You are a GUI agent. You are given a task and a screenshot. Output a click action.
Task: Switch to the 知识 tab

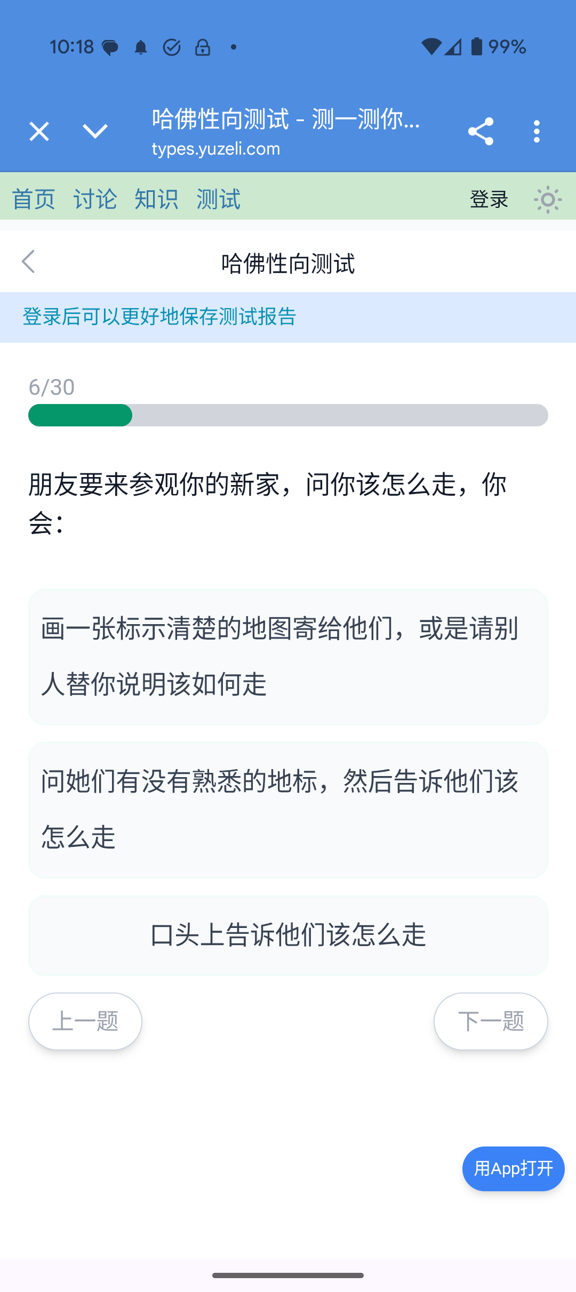click(156, 200)
